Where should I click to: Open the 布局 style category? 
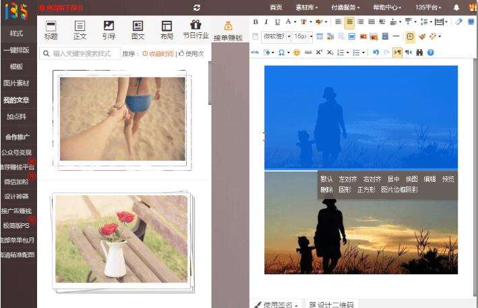coord(167,30)
